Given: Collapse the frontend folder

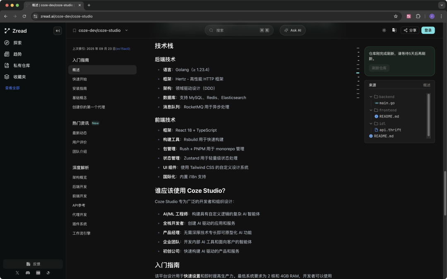Looking at the screenshot, I should (x=371, y=110).
